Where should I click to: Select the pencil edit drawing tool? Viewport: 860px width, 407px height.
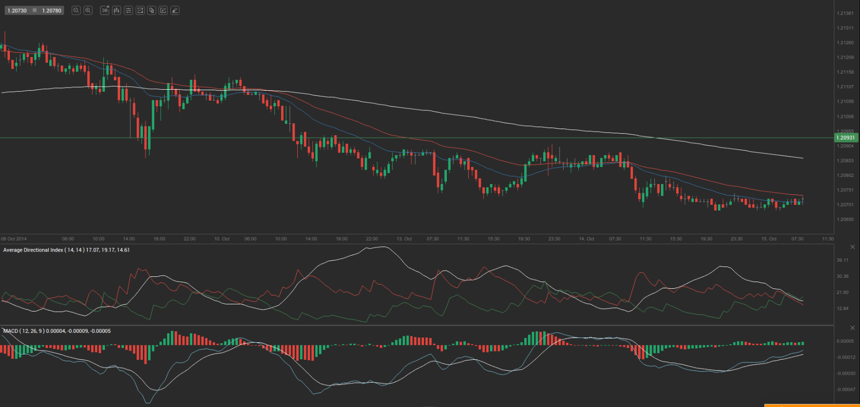pyautogui.click(x=163, y=10)
